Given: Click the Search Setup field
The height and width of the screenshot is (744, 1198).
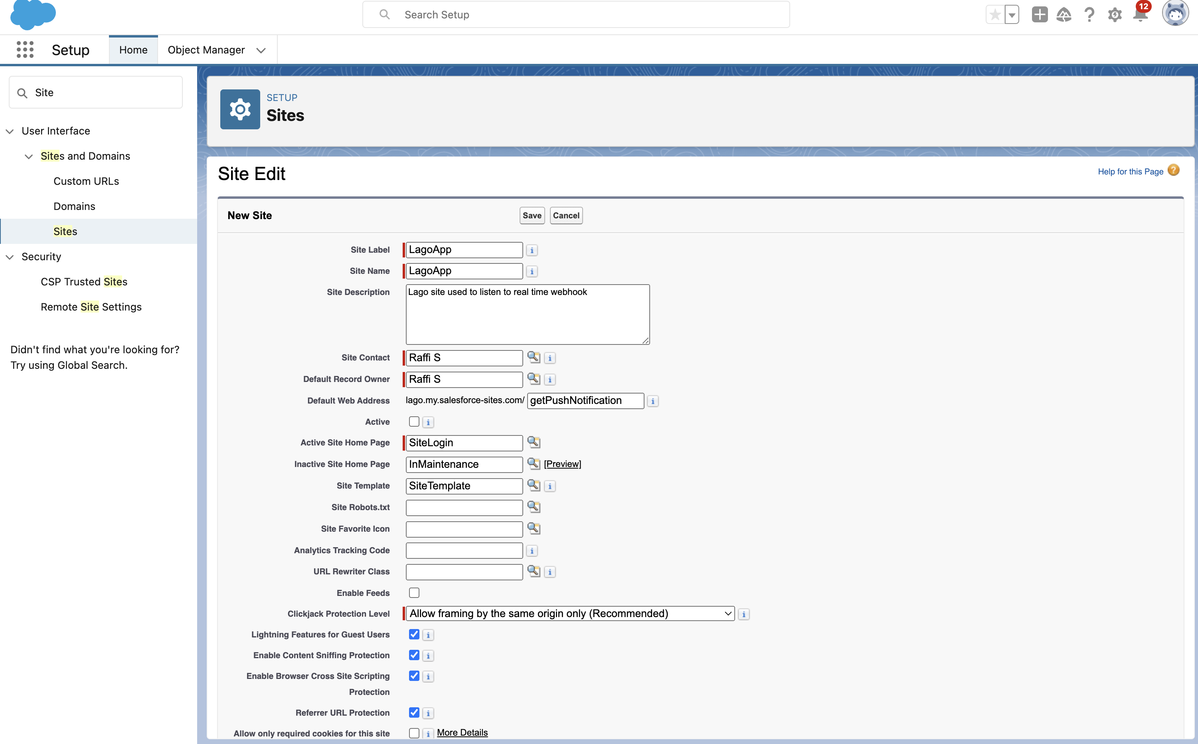Looking at the screenshot, I should point(576,15).
